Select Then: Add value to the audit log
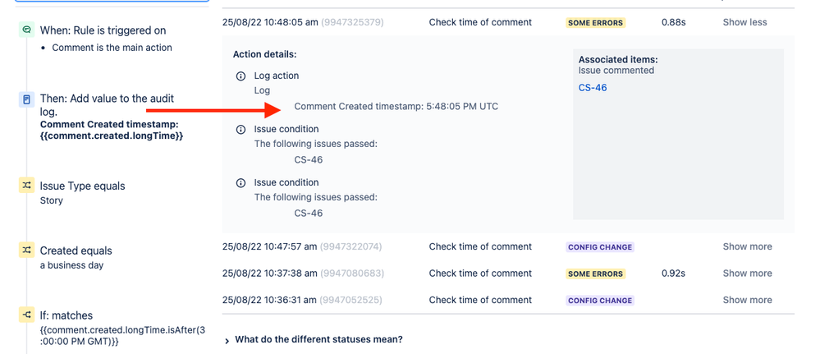The width and height of the screenshot is (820, 354). coord(108,105)
